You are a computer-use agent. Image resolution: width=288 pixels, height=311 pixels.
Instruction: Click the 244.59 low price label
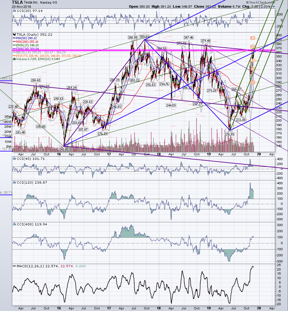coord(171,105)
